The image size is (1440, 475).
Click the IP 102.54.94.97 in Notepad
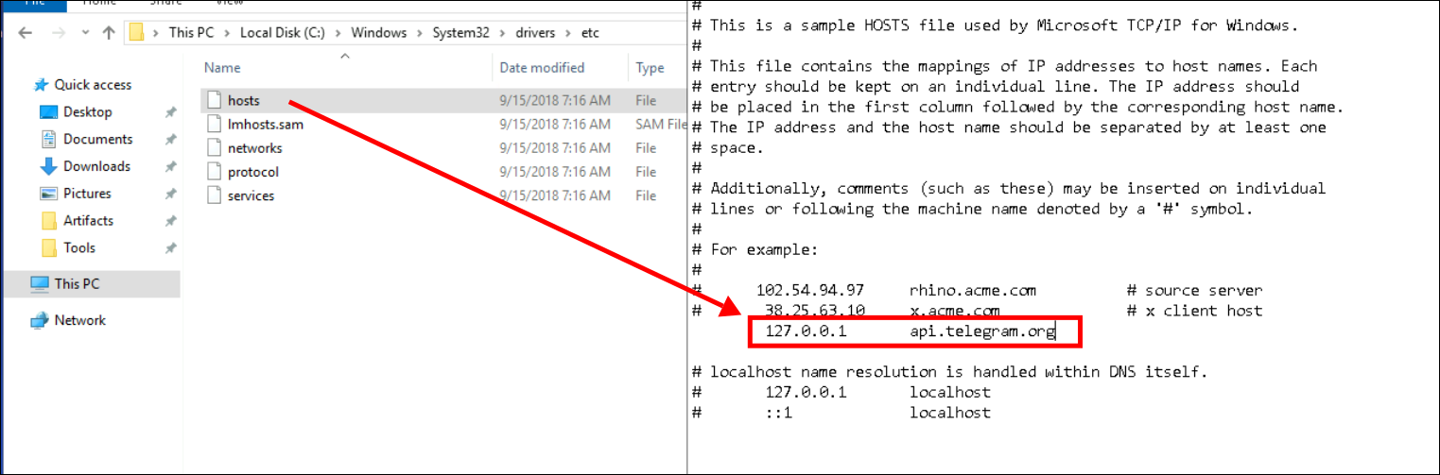point(809,291)
